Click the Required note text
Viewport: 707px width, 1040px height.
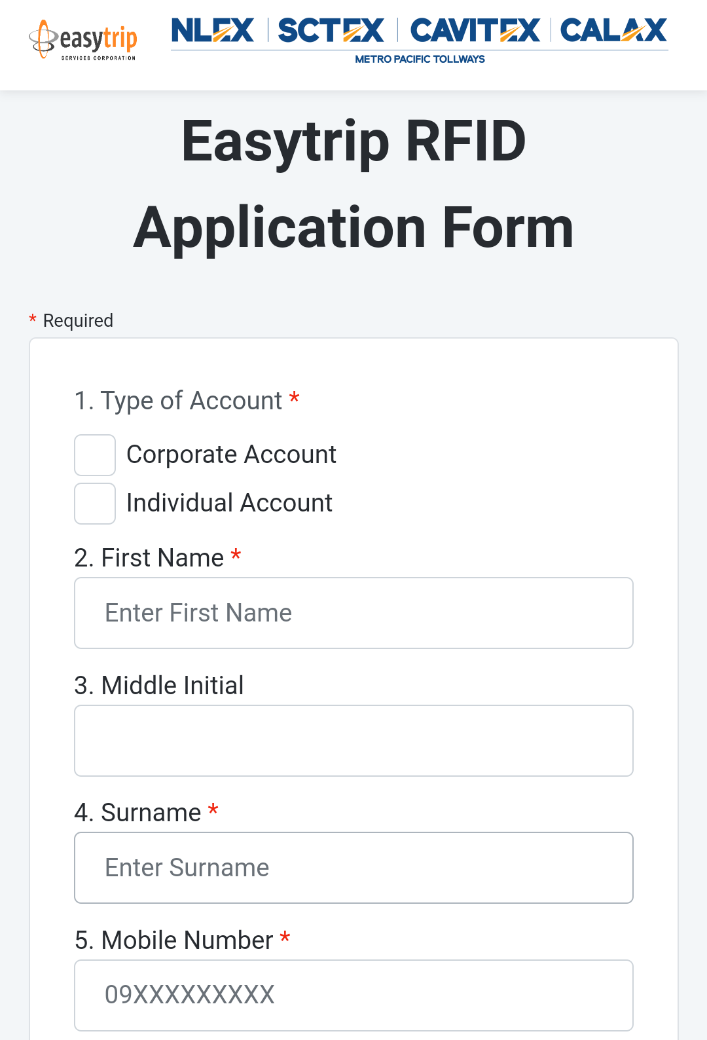(78, 321)
